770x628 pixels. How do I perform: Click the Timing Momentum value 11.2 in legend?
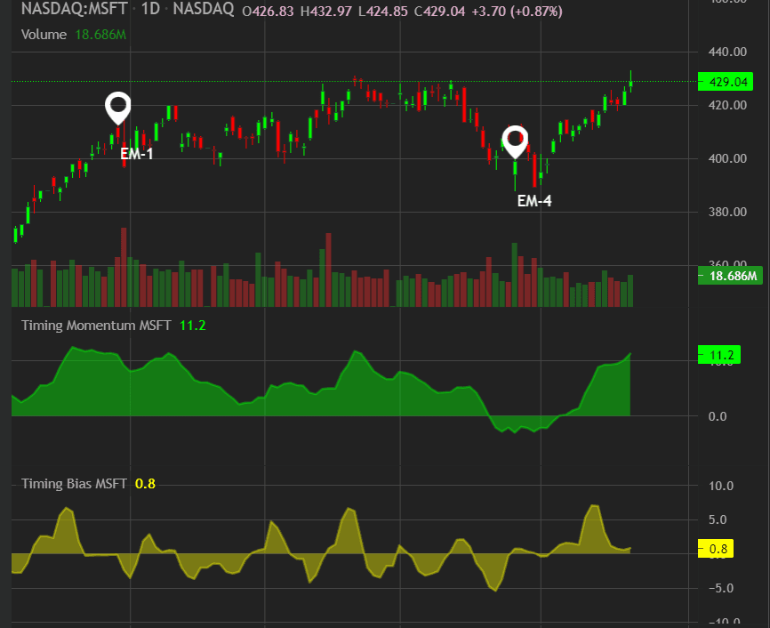tap(192, 326)
